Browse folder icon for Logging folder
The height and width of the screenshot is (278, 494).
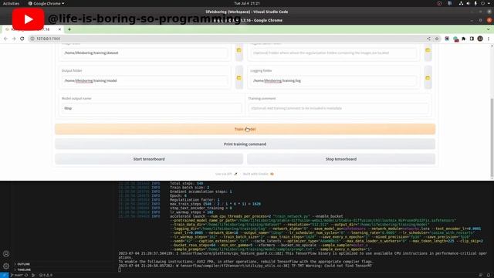(x=428, y=77)
